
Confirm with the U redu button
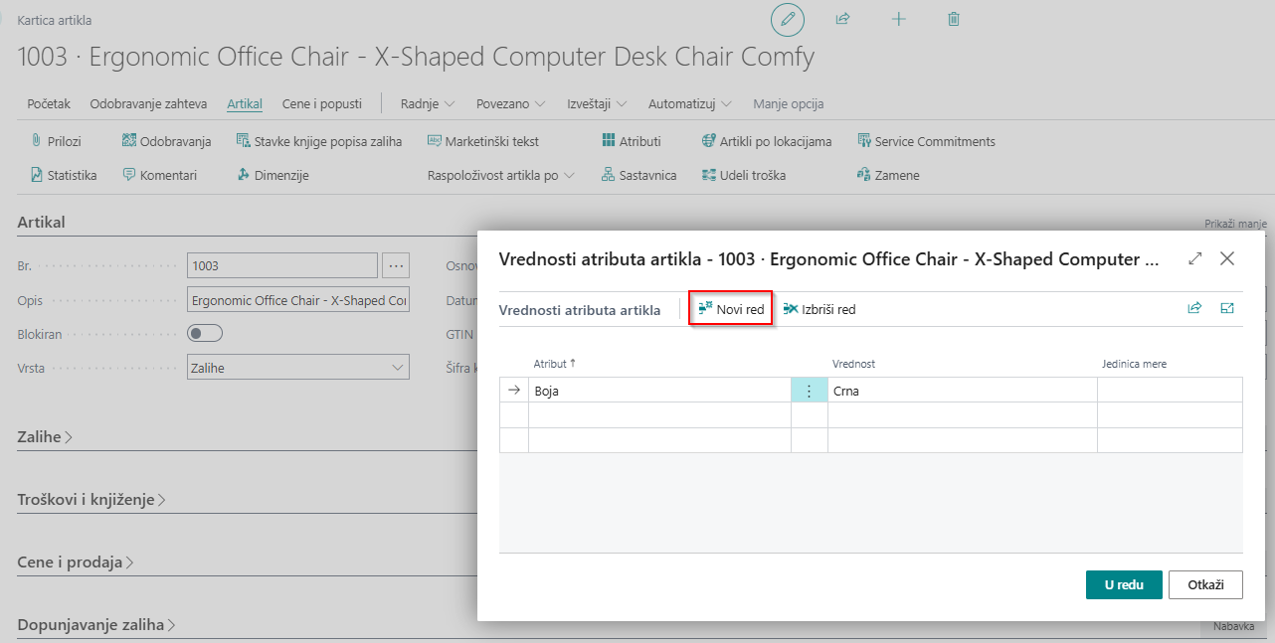pos(1123,585)
